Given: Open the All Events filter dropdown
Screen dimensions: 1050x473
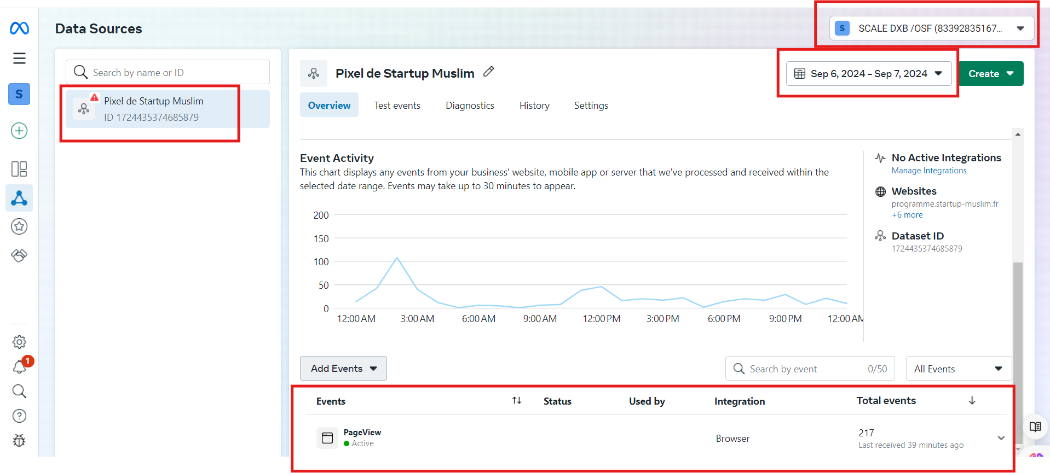Looking at the screenshot, I should point(958,369).
